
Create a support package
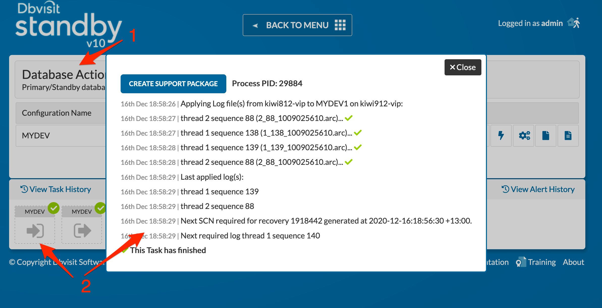[173, 84]
